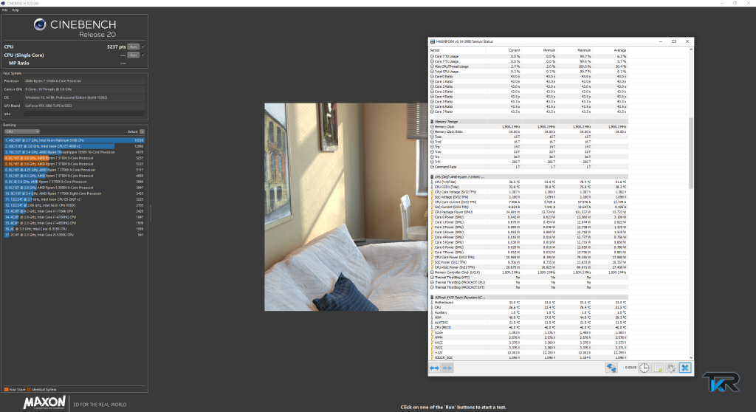Open the Cinebench Help menu

(15, 10)
